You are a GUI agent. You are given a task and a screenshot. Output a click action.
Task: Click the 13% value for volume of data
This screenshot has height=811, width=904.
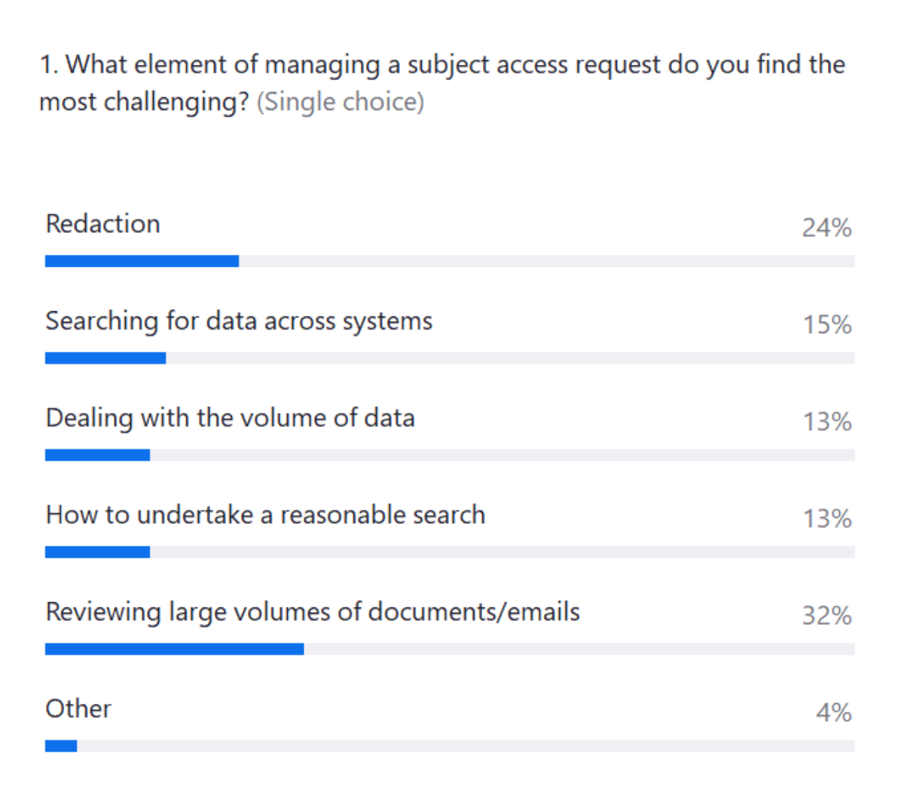coord(827,421)
